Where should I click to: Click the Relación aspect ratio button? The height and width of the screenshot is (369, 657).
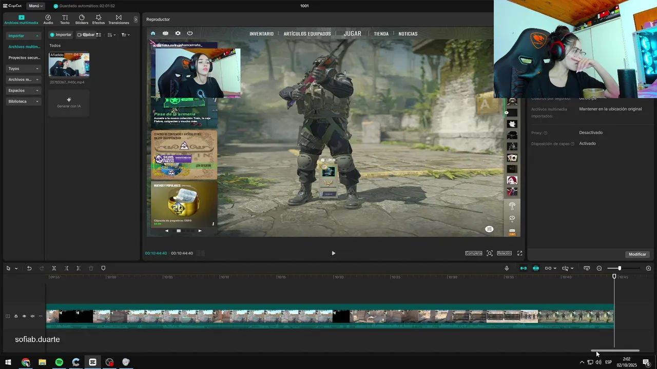tap(504, 253)
